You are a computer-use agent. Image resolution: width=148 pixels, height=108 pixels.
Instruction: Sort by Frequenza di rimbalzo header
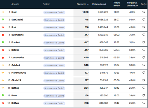[x=132, y=4]
